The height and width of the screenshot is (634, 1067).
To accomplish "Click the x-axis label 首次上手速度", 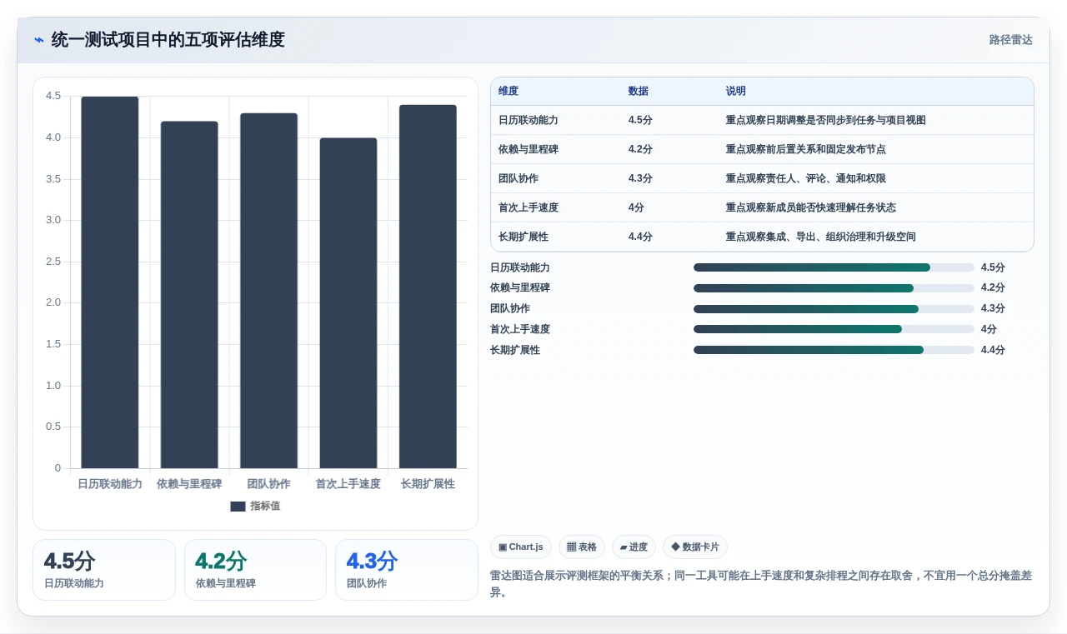I will pos(348,484).
